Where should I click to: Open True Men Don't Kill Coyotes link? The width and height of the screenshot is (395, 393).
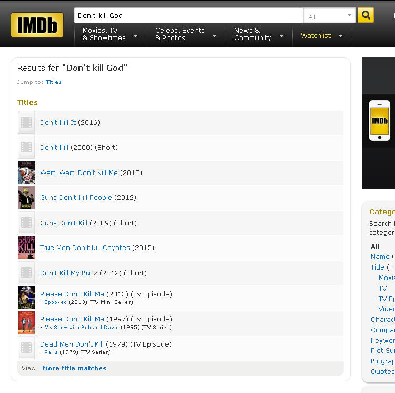(x=85, y=248)
